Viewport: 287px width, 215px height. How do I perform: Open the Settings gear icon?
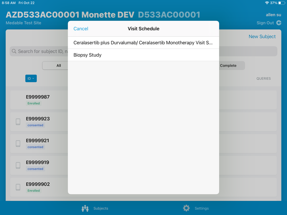pyautogui.click(x=186, y=208)
